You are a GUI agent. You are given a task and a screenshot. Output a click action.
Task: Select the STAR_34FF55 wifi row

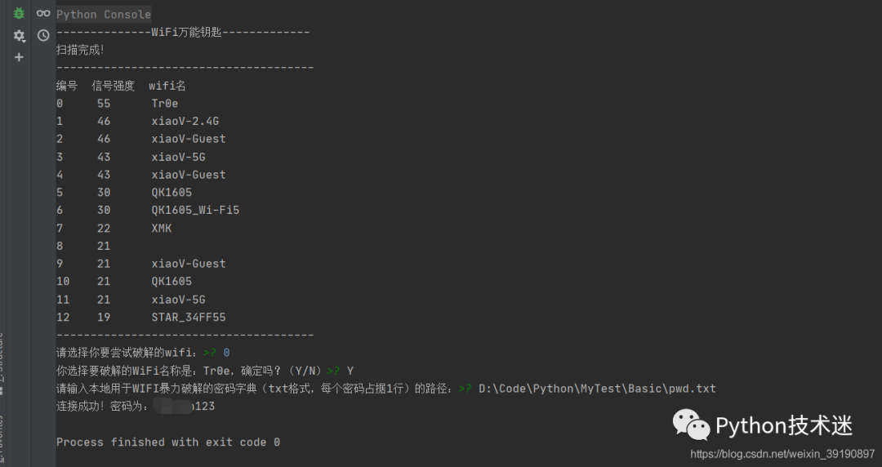coord(141,318)
